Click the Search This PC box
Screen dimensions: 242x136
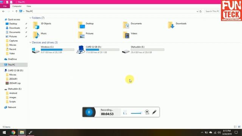point(213,11)
